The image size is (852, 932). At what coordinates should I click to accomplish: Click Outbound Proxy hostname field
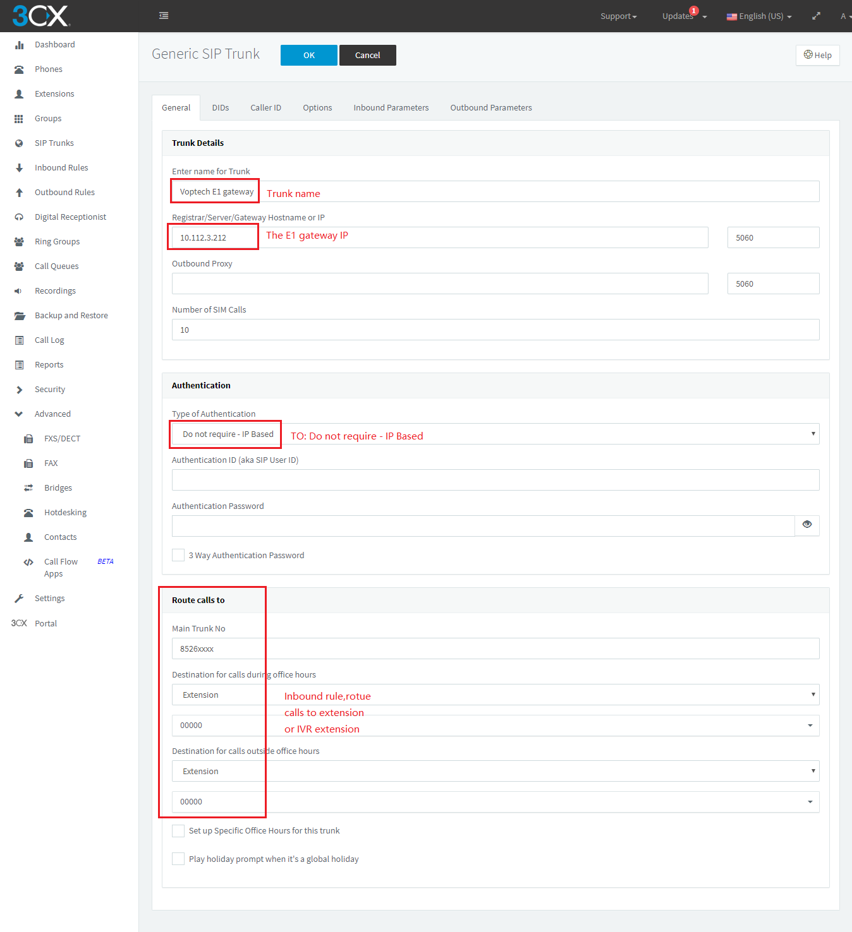click(x=440, y=284)
